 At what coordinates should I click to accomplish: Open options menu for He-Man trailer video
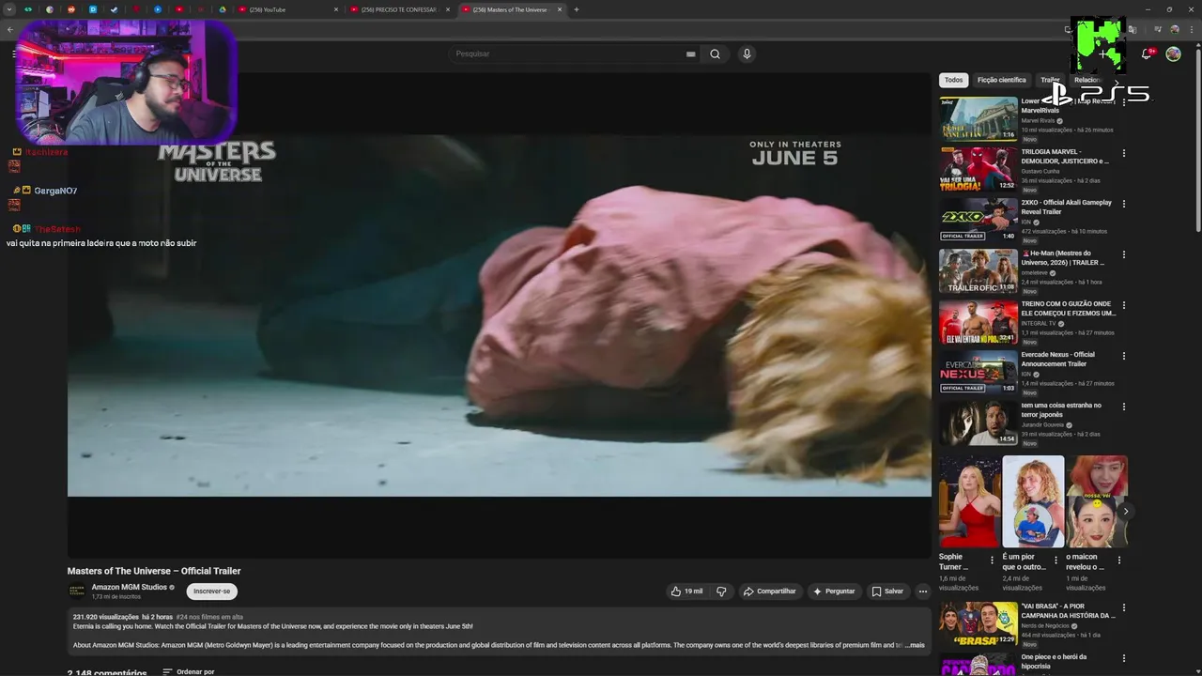tap(1123, 254)
